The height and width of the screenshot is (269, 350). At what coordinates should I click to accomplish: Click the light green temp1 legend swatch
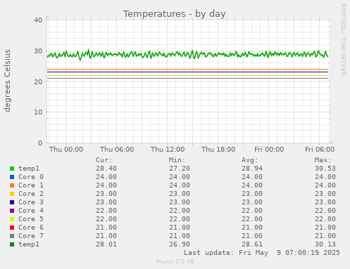[12, 169]
